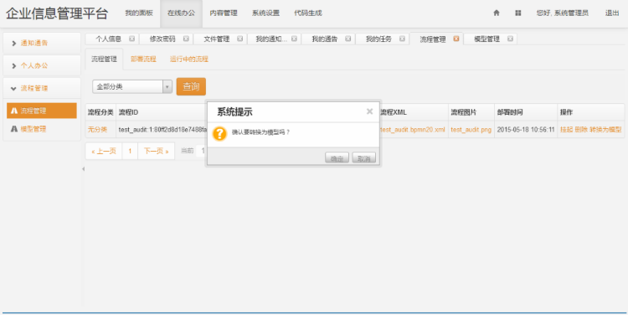The width and height of the screenshot is (628, 315).
Task: Go to previous page with 上一页
Action: point(104,151)
